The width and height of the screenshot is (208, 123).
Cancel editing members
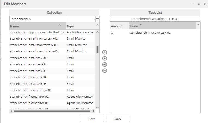click(x=118, y=119)
